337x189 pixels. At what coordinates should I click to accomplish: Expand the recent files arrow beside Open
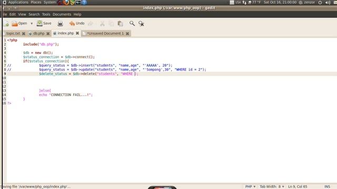(x=32, y=23)
